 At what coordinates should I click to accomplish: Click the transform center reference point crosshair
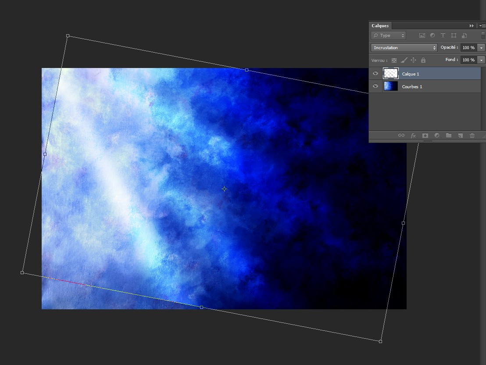[225, 189]
